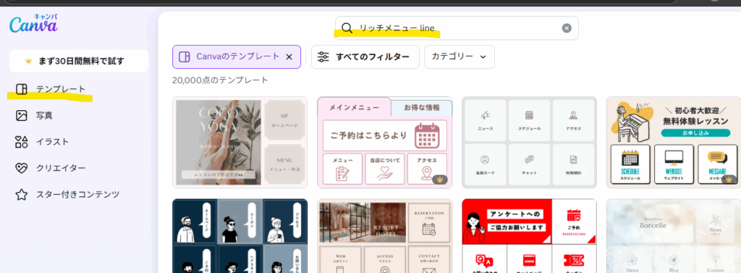
Task: Open the 無料体験レッスン piano template
Action: 674,143
